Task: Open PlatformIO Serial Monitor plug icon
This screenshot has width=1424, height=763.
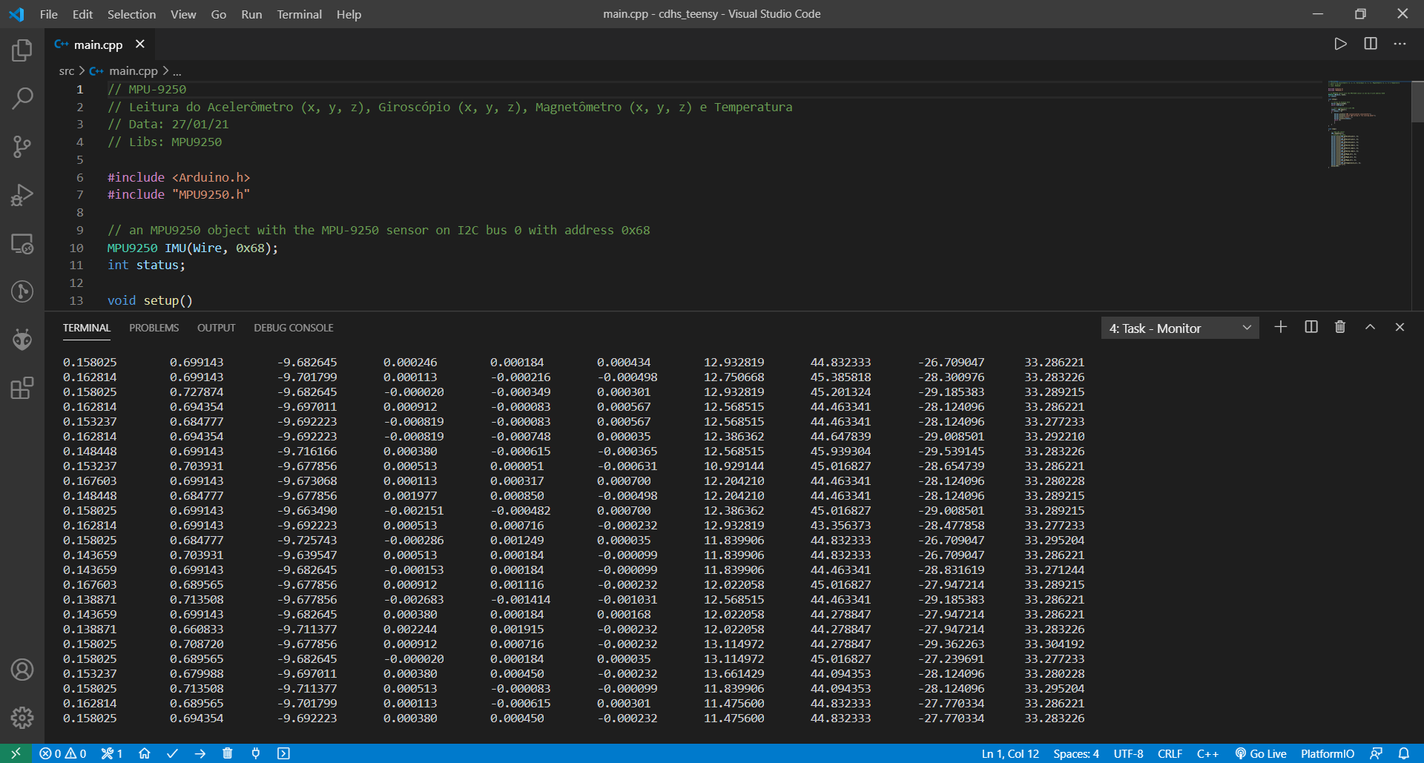Action: (256, 753)
